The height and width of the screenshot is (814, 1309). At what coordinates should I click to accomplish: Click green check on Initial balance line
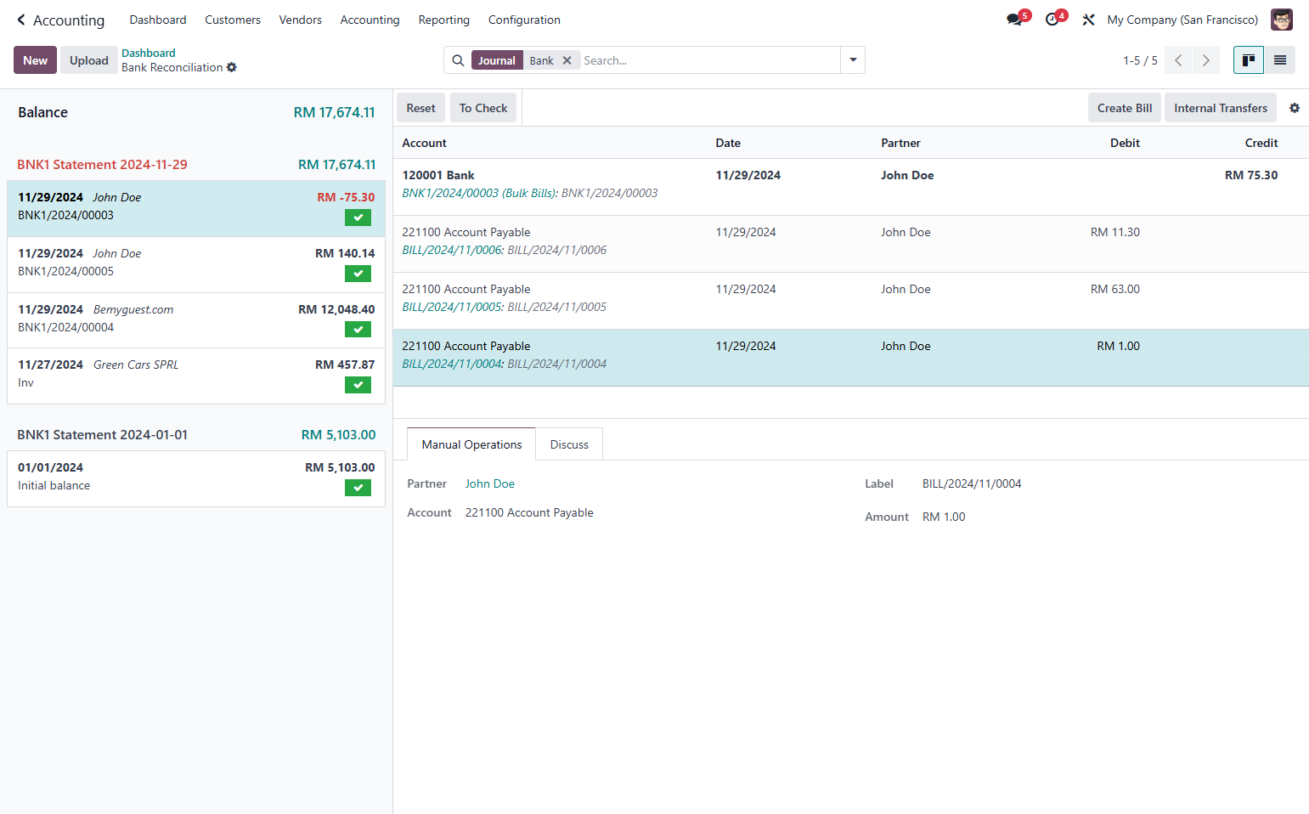coord(358,488)
